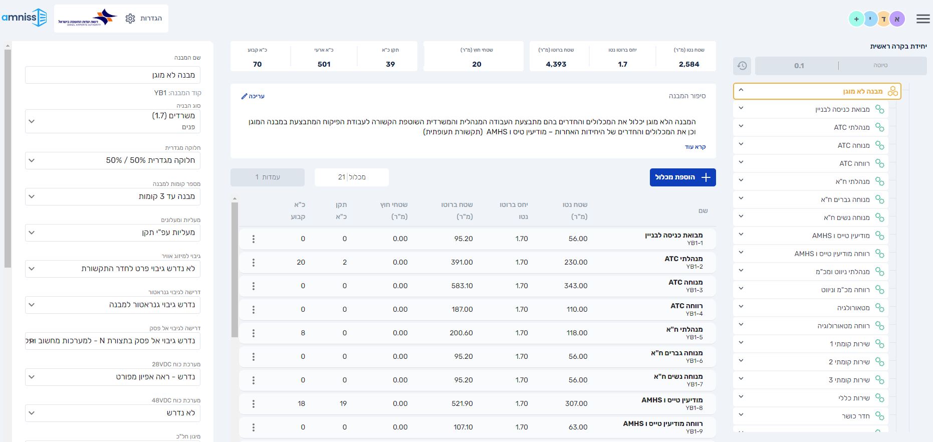
Task: Click the 501 כ"א ארעי summary value
Action: (324, 64)
